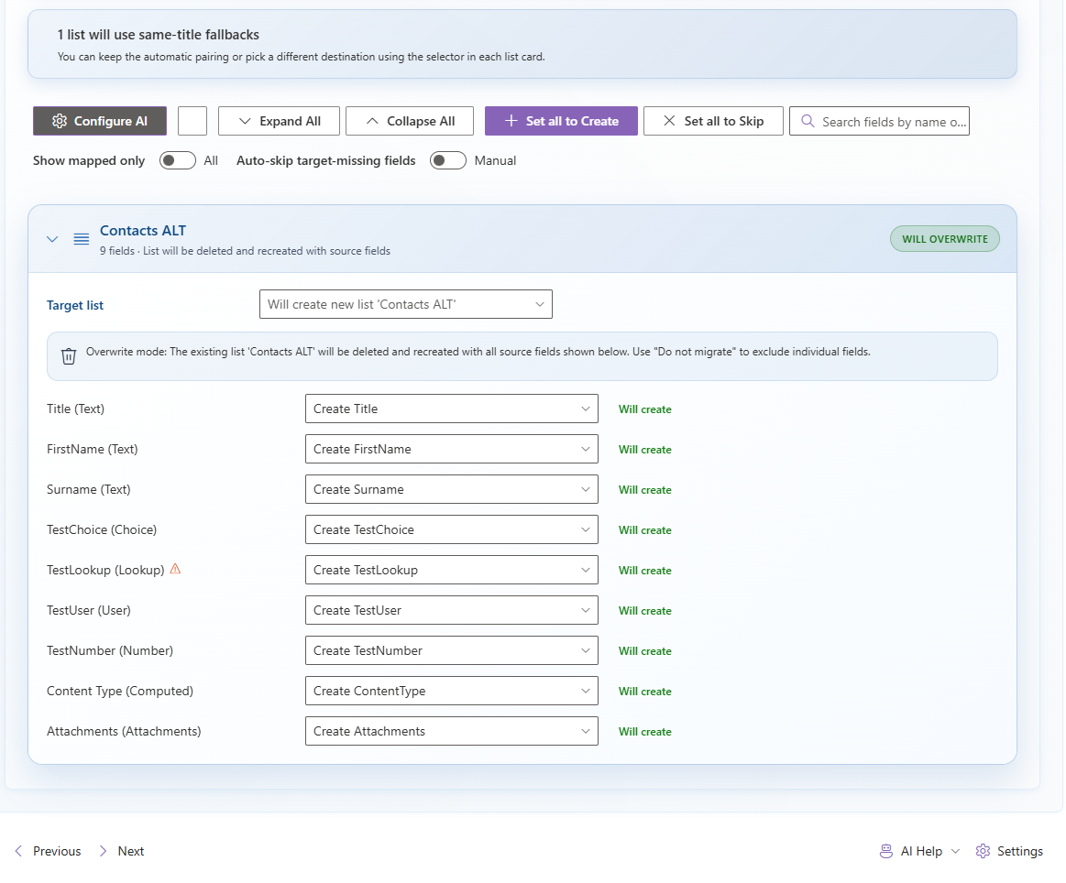The width and height of the screenshot is (1066, 883).
Task: Click the AI Help robot icon
Action: pos(886,851)
